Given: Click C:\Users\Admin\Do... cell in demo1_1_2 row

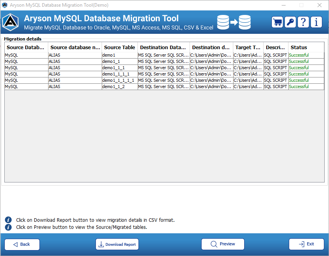Looking at the screenshot, I should pyautogui.click(x=211, y=87).
